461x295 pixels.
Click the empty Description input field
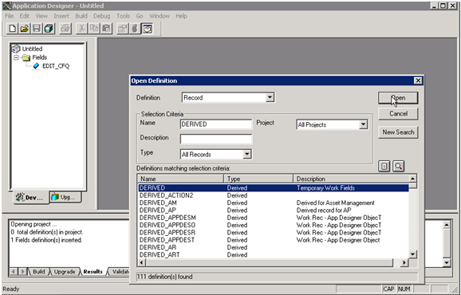tap(216, 139)
